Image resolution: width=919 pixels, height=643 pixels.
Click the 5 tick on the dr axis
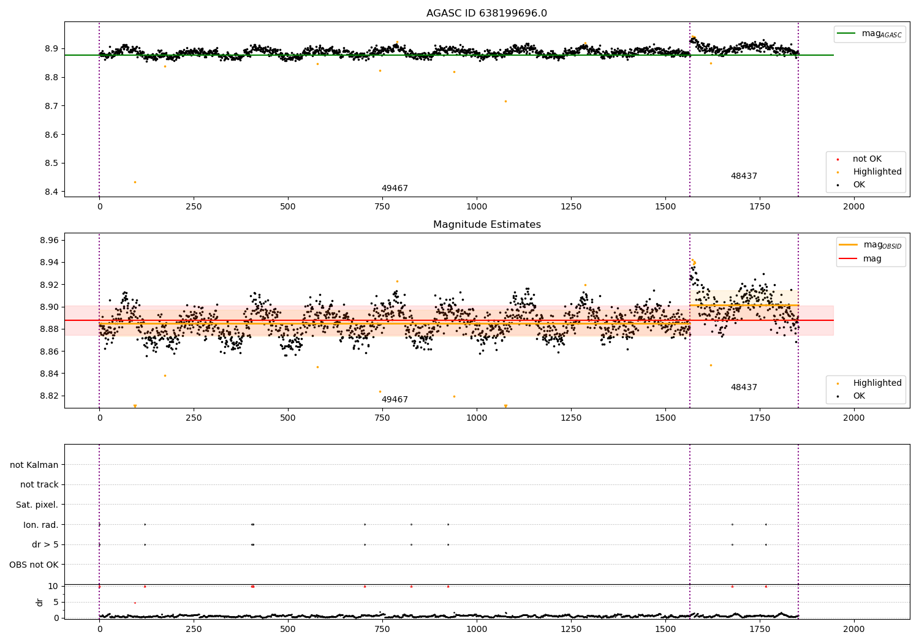tap(56, 603)
